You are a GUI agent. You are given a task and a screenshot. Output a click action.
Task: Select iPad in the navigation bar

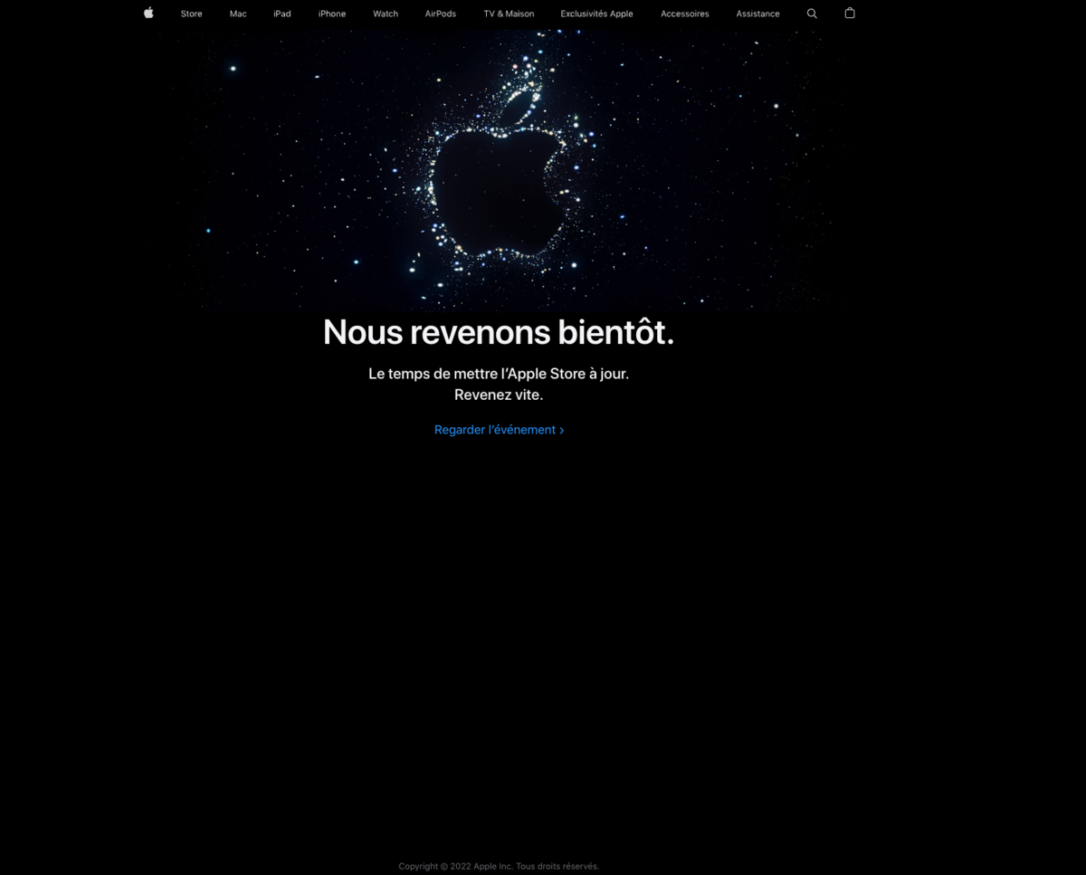pos(282,14)
